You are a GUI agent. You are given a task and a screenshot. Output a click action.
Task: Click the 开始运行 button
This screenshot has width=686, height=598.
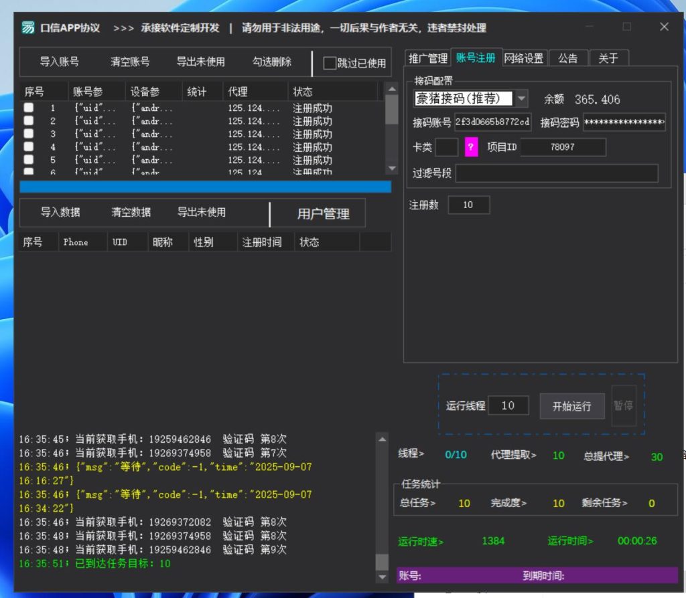[x=573, y=406]
